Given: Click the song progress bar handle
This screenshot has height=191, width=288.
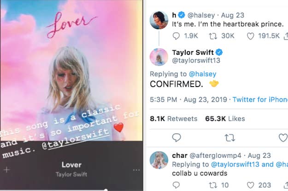Looking at the screenshot, I should [x=106, y=189].
